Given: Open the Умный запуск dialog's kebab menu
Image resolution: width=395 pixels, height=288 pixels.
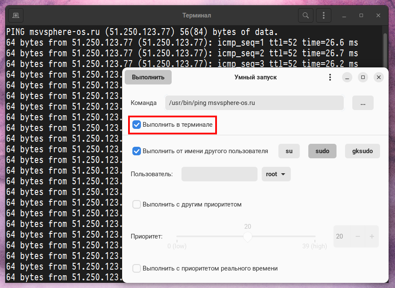Looking at the screenshot, I should tap(330, 77).
